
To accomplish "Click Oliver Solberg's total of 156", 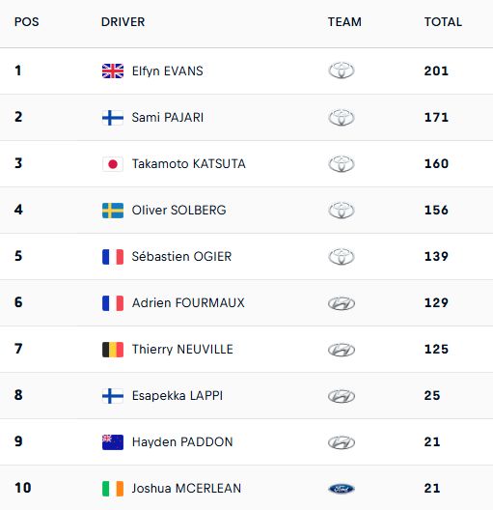I will coord(436,211).
